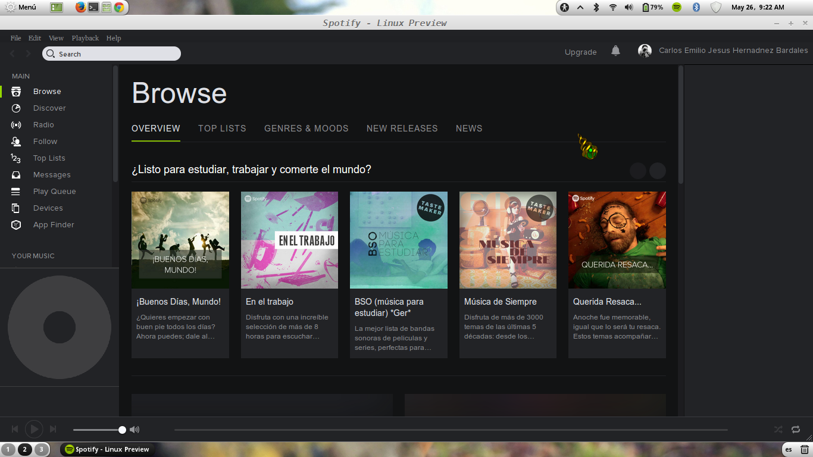
Task: Open the Playback menu
Action: coord(85,37)
